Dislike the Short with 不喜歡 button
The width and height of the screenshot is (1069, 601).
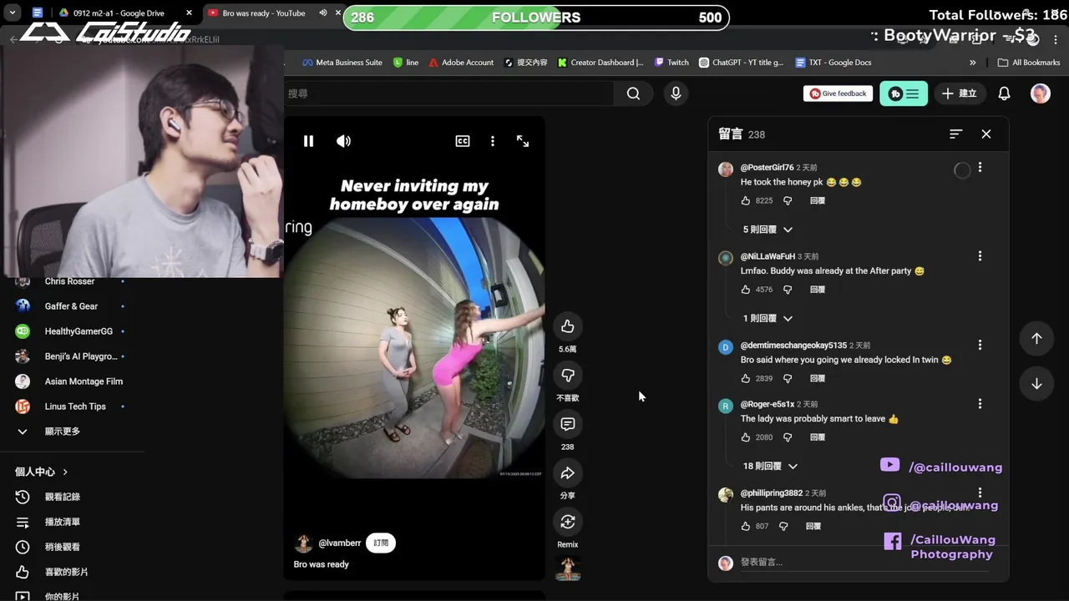click(568, 375)
